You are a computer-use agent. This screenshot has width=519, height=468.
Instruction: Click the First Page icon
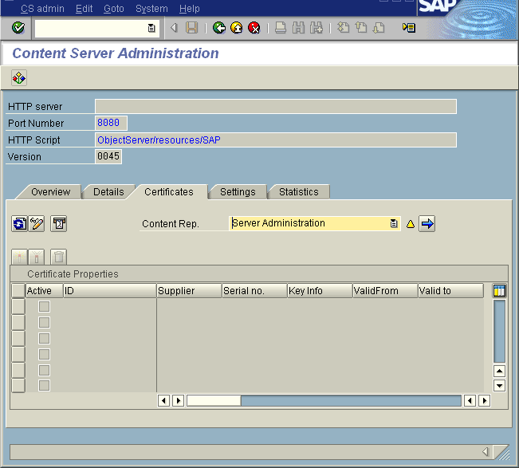pyautogui.click(x=344, y=28)
